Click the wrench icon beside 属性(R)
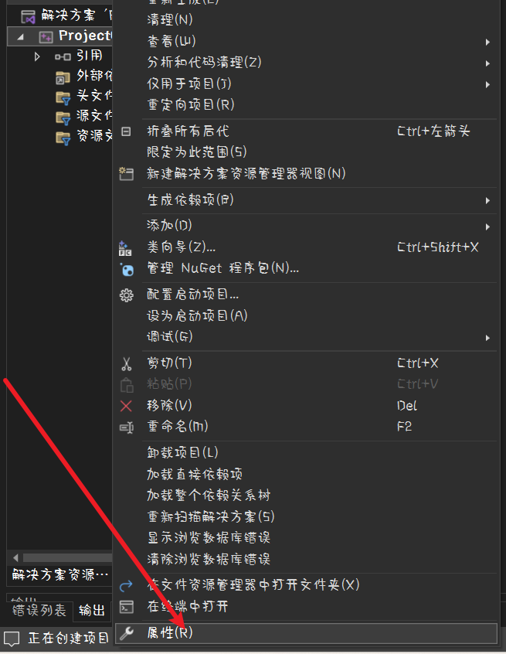506x654 pixels. tap(126, 633)
